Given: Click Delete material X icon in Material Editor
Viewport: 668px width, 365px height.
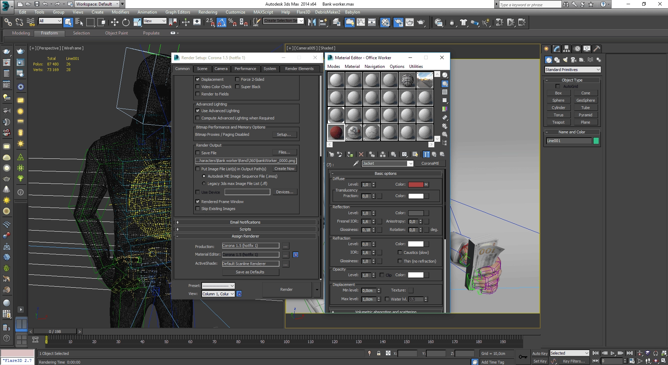Looking at the screenshot, I should [361, 154].
